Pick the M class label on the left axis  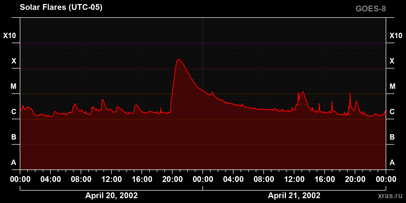coord(13,86)
